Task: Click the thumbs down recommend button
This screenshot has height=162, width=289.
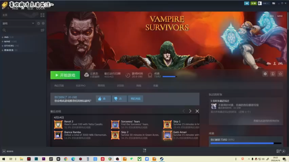Action: coord(119,99)
